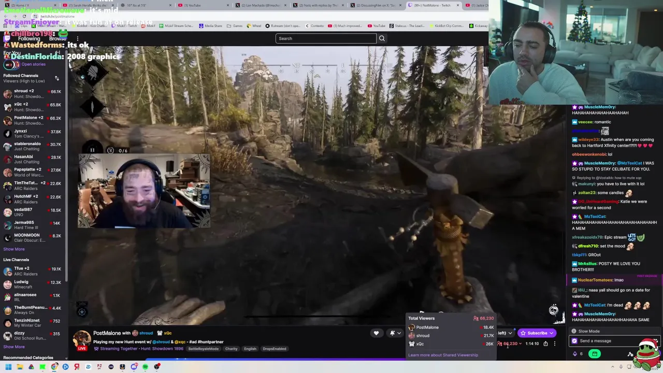Open stableronaldo channel in the sidebar
Viewport: 663px width, 373px height.
click(34, 146)
